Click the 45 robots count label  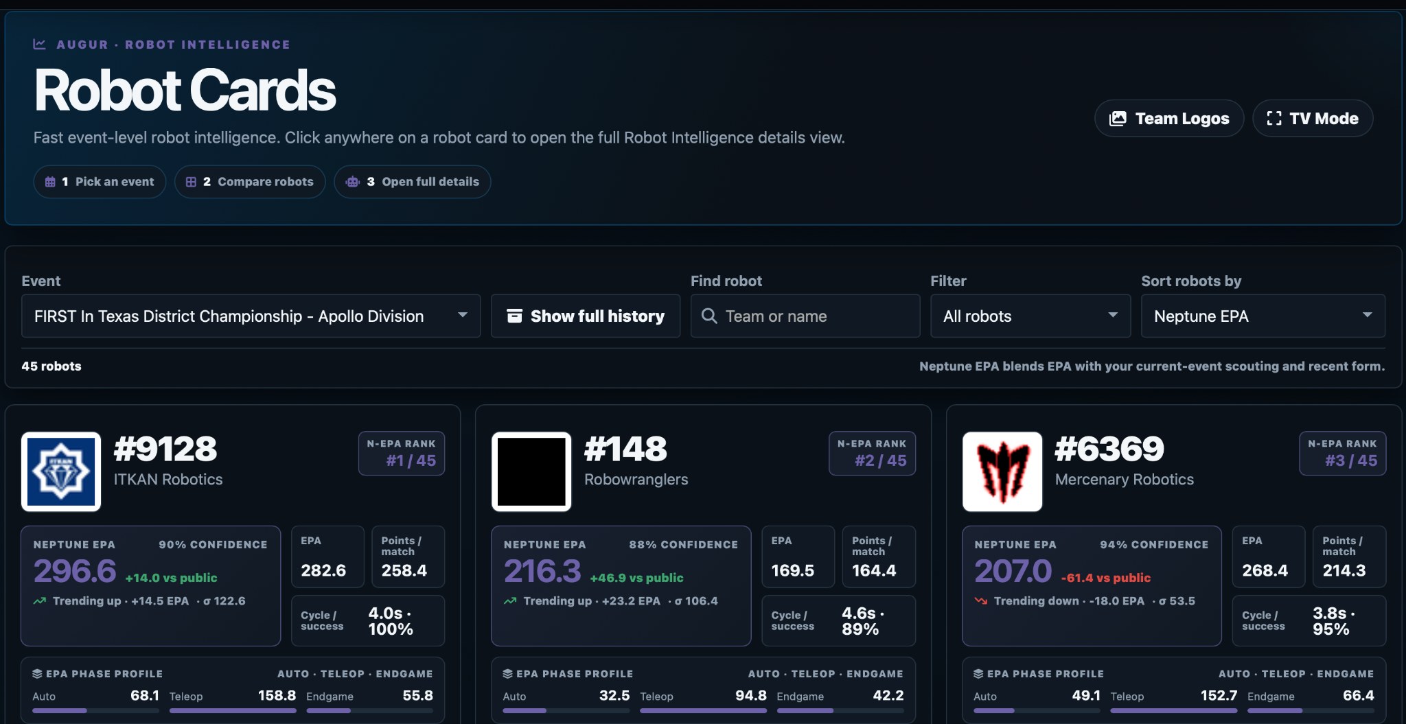tap(51, 366)
